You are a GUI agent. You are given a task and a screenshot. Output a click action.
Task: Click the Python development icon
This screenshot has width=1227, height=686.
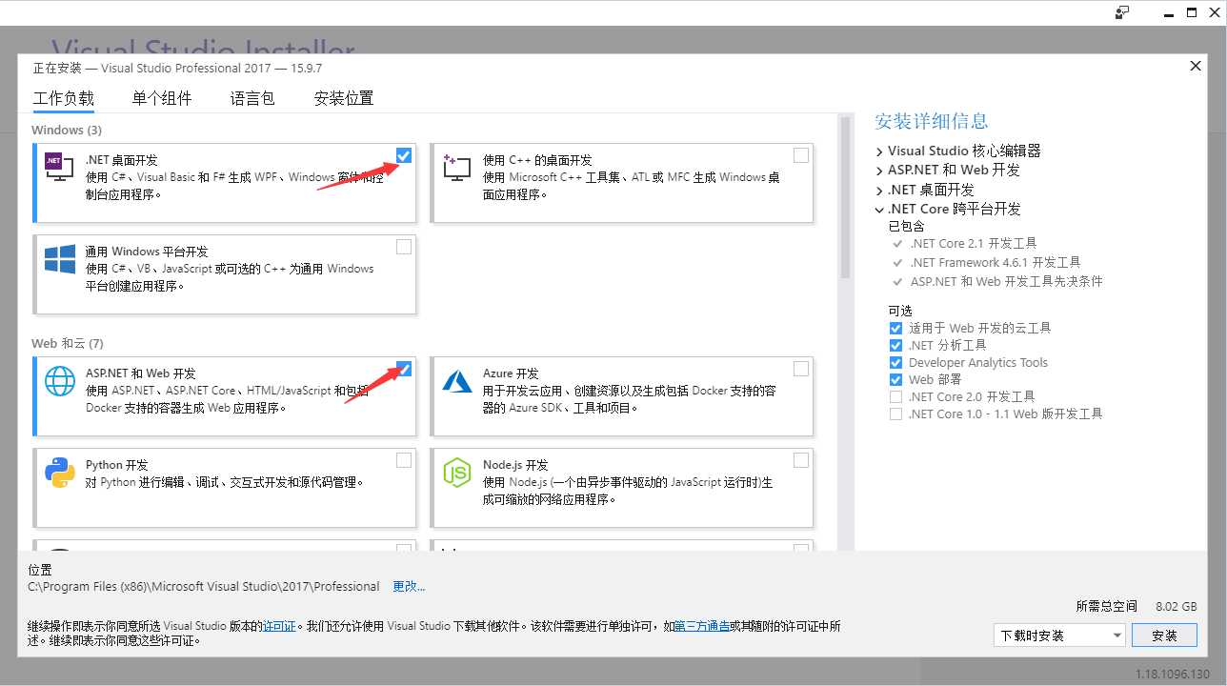click(59, 473)
